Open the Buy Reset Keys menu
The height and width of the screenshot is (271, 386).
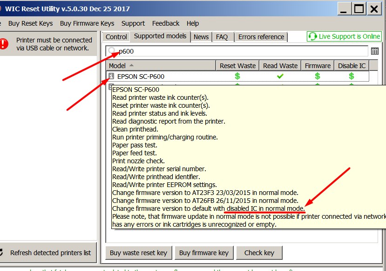(x=31, y=23)
